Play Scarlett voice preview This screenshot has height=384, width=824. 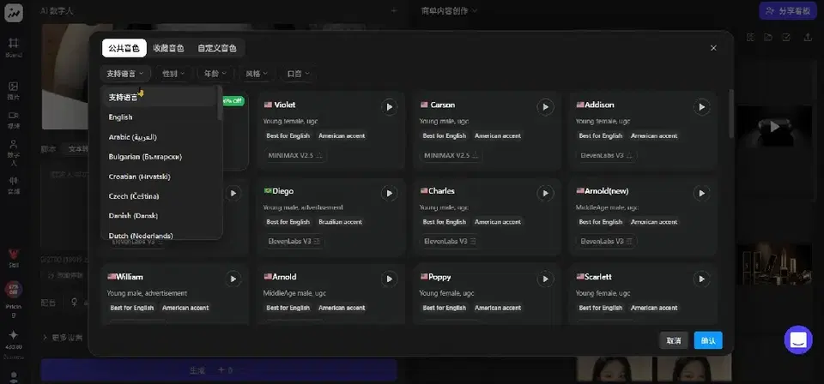tap(701, 279)
